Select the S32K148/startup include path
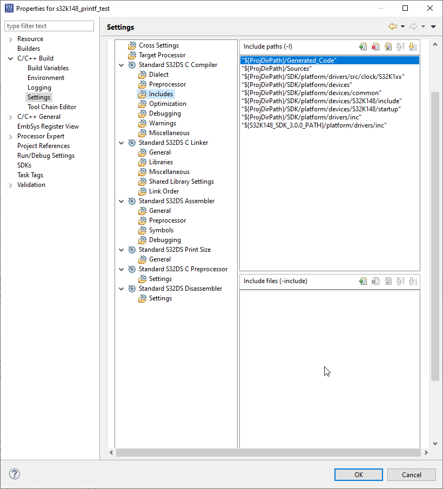The width and height of the screenshot is (443, 489). tap(330, 109)
